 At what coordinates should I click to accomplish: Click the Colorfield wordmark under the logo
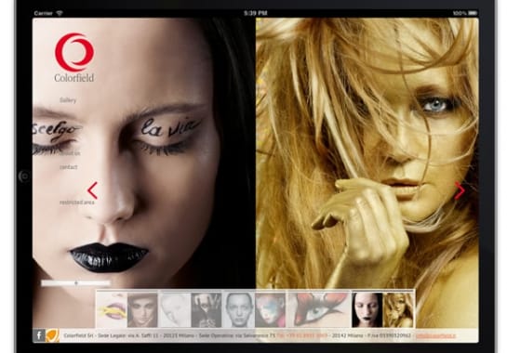[74, 78]
